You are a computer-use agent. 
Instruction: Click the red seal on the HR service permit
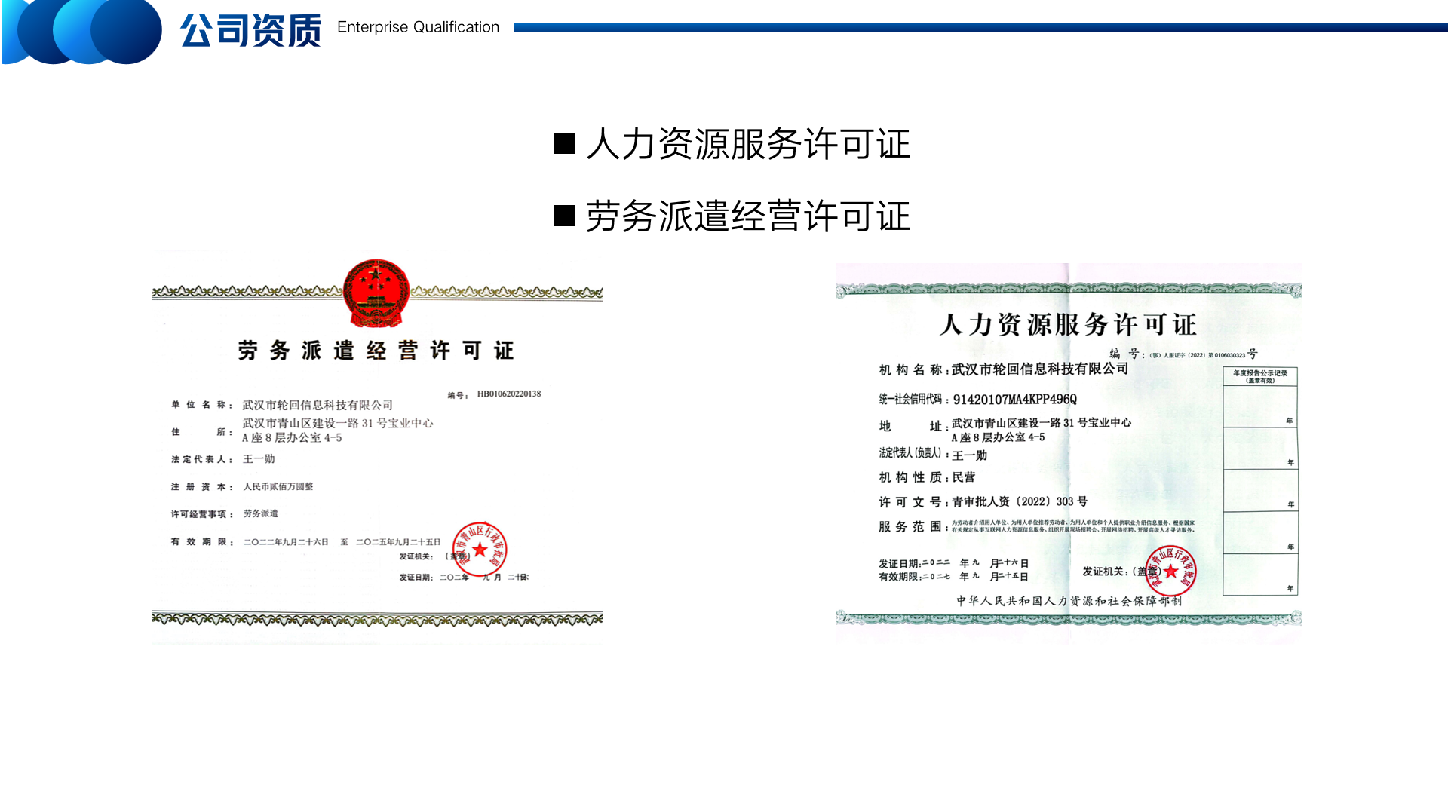coord(1170,571)
